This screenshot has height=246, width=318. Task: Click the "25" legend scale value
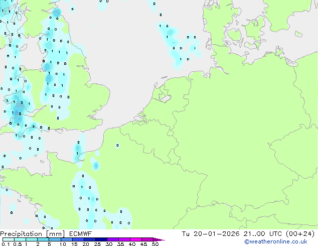point(97,244)
